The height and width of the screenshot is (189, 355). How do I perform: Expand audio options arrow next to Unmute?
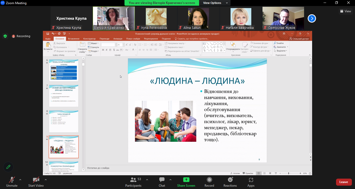point(20,180)
